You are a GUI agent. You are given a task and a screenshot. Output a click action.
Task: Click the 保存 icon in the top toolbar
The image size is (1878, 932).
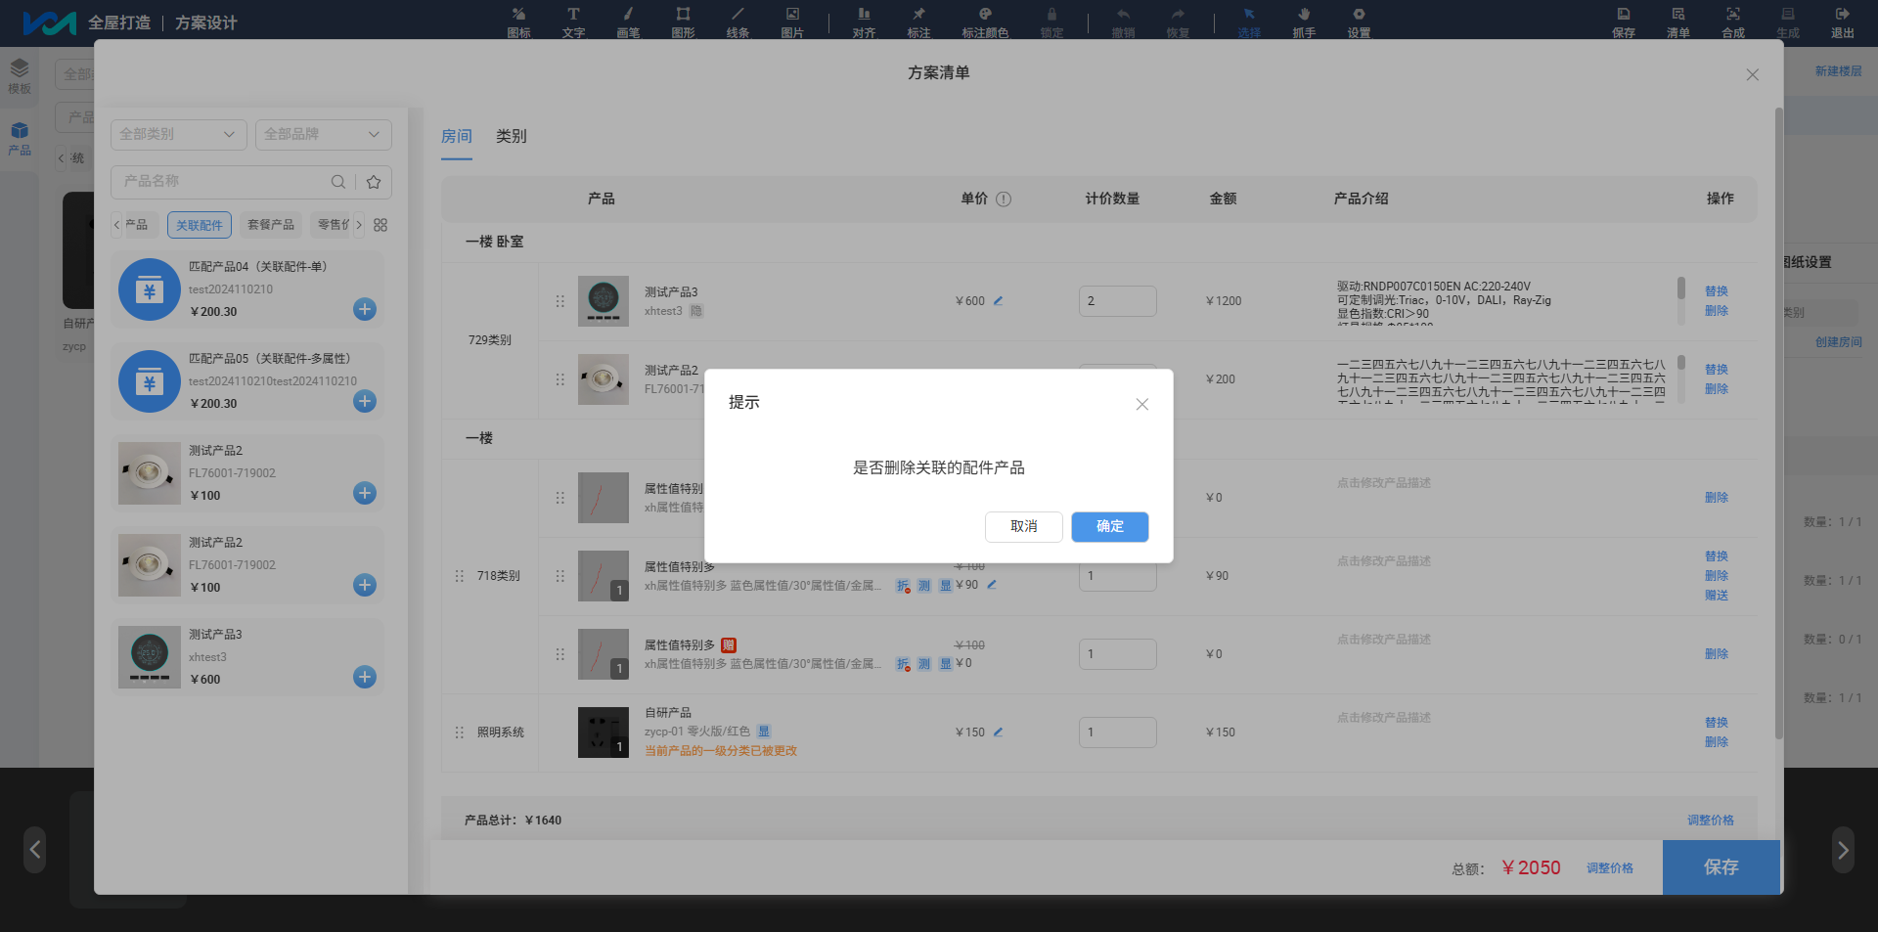pyautogui.click(x=1624, y=22)
